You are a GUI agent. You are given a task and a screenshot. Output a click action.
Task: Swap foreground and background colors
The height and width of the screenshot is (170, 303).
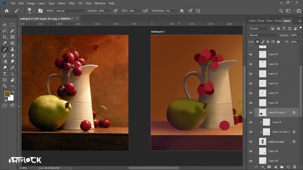point(13,92)
